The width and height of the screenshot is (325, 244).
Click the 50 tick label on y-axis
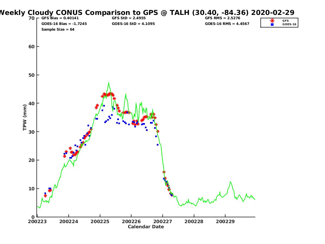coord(32,75)
